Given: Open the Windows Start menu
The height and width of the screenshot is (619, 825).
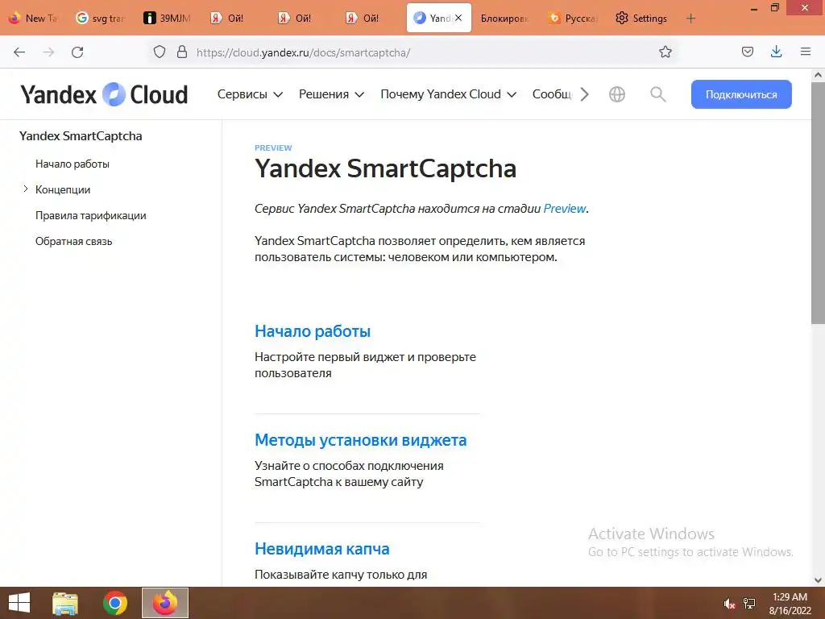Looking at the screenshot, I should tap(19, 603).
